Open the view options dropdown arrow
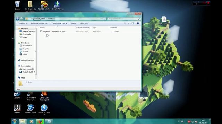 (128, 23)
